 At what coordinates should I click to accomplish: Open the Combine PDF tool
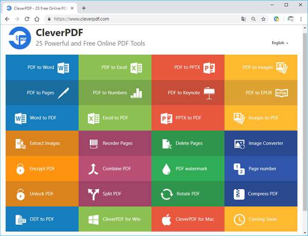pyautogui.click(x=117, y=169)
